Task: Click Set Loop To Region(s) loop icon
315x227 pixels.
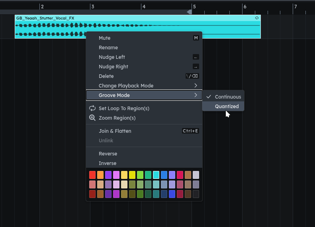Action: [x=92, y=108]
